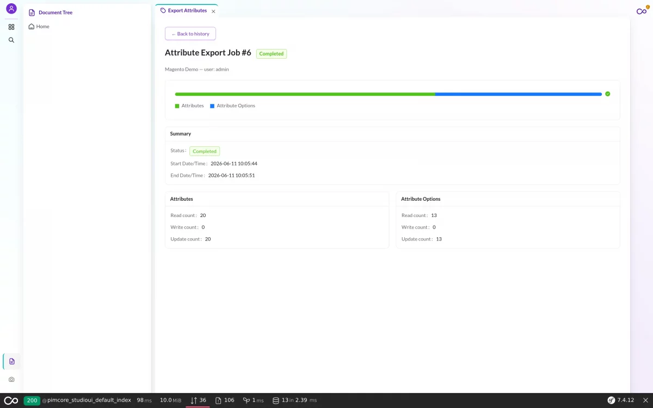The image size is (653, 408).
Task: Click the green Attributes progress segment
Action: tap(305, 94)
